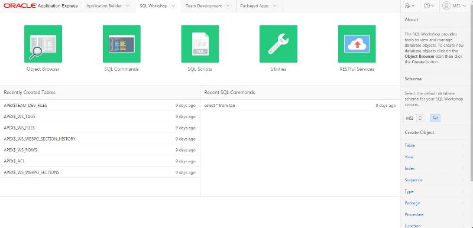Screen dimensions: 473x228
Task: Click the RESTful Services label text
Action: coord(357,69)
